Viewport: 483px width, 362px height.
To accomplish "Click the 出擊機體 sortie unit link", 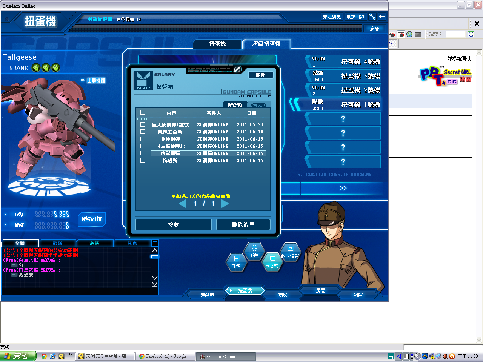I will pos(93,80).
